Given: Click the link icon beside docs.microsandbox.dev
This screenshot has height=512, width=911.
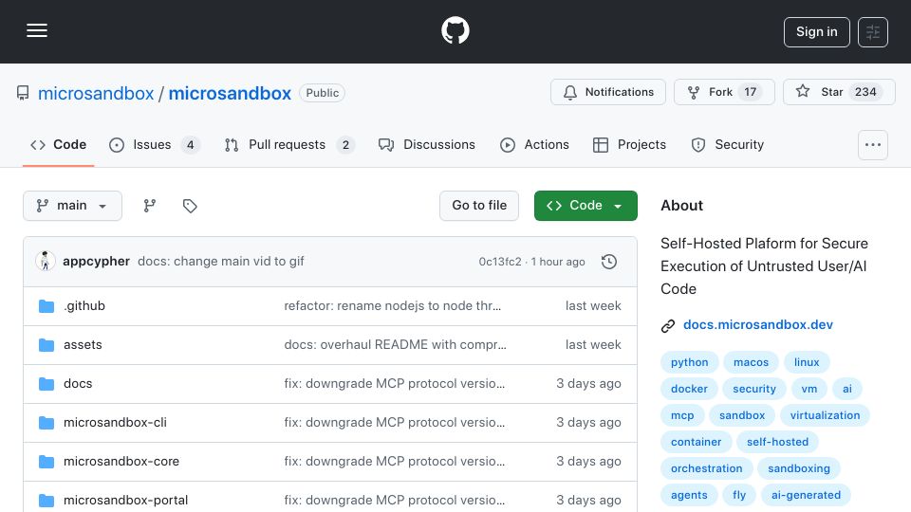Looking at the screenshot, I should tap(668, 325).
